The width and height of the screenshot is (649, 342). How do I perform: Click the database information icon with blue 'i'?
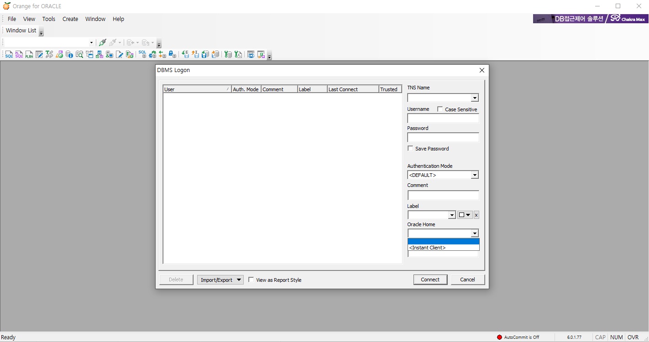69,55
